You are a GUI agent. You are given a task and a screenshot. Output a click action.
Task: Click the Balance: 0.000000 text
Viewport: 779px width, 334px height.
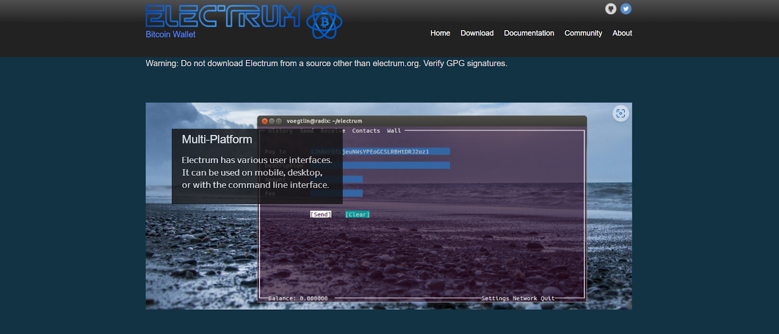(x=298, y=298)
